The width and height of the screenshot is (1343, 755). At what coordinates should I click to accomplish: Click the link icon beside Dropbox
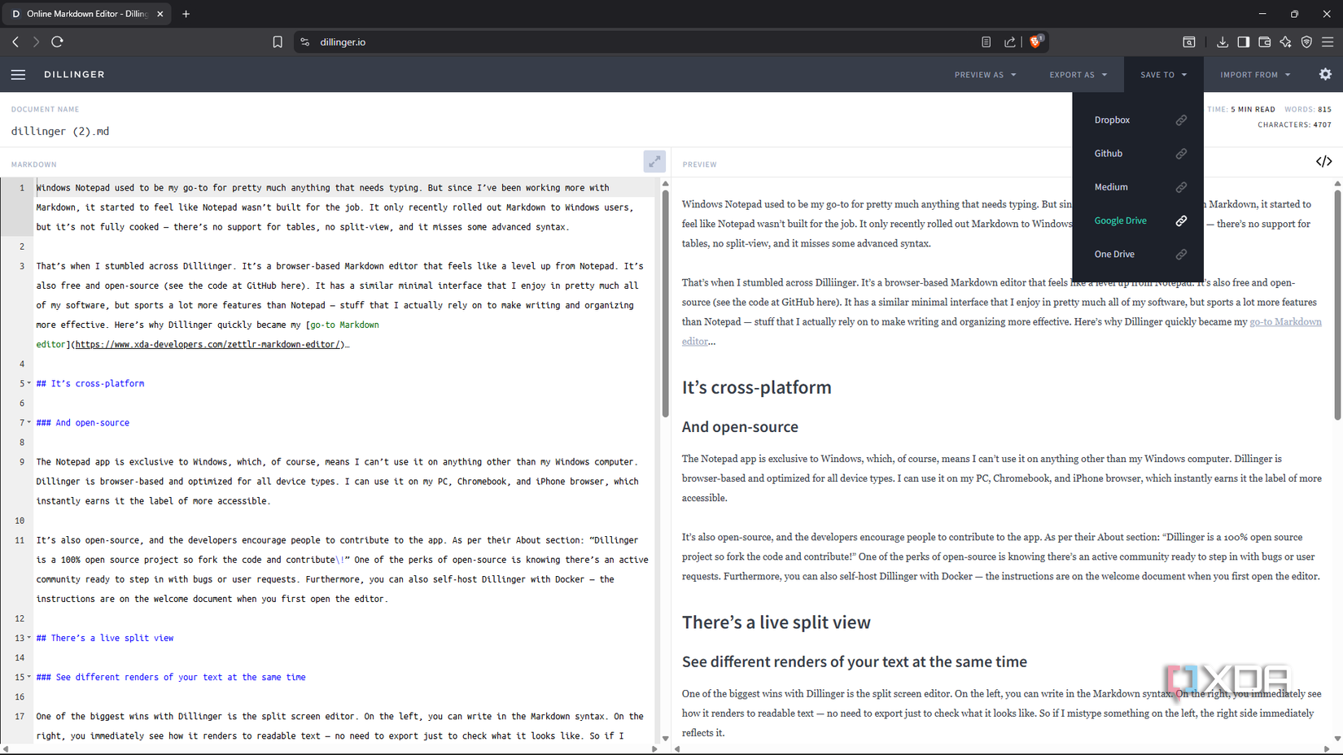[1181, 120]
